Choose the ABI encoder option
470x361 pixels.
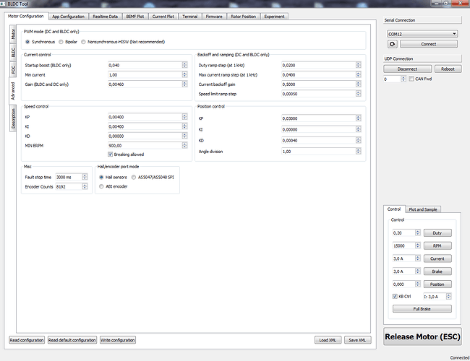click(x=101, y=186)
